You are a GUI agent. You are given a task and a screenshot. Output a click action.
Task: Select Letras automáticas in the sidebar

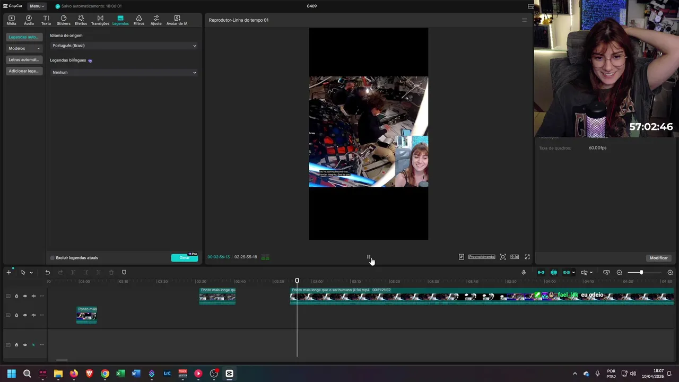24,59
